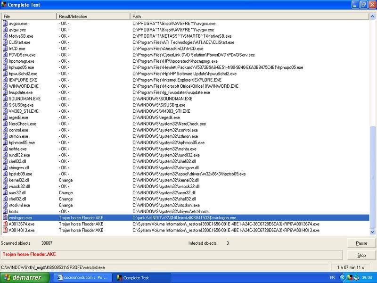Viewport: 377px width, 283px height.
Task: Click the vertical scrollbar thumb
Action: coord(372,177)
